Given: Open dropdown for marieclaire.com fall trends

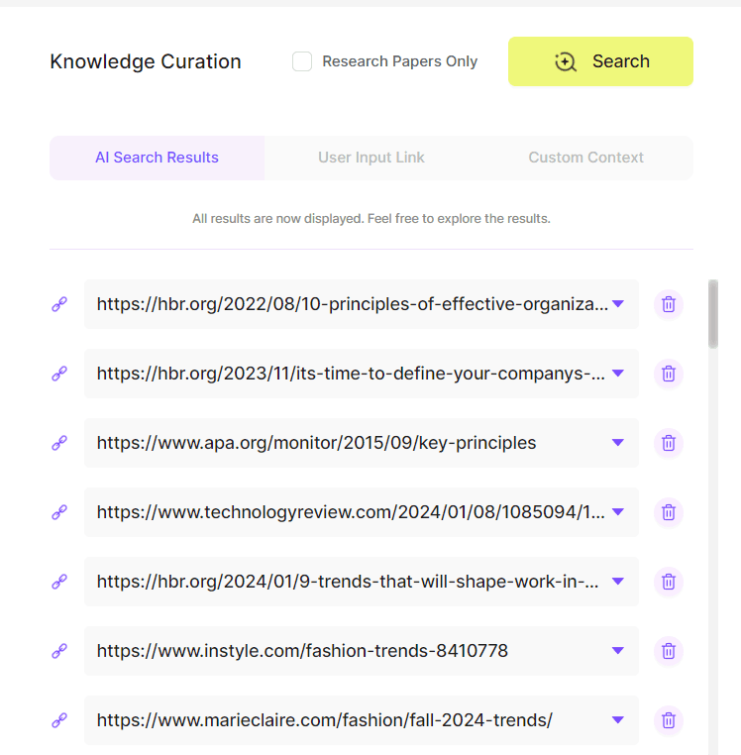Looking at the screenshot, I should click(x=618, y=720).
